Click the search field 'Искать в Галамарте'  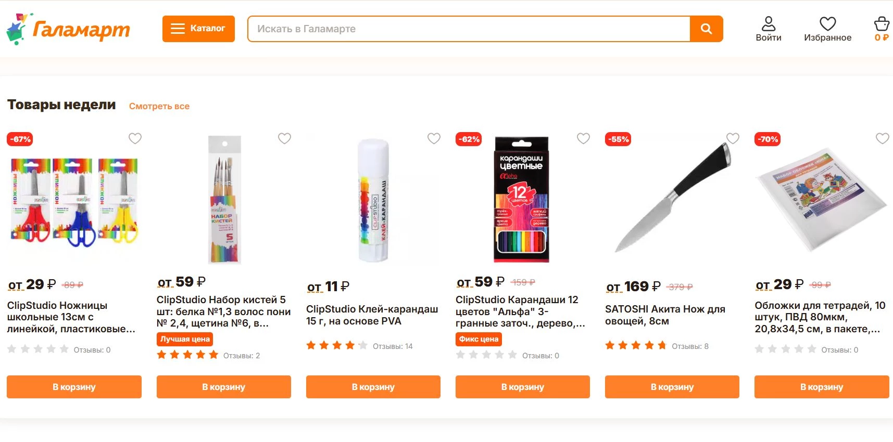pos(469,29)
